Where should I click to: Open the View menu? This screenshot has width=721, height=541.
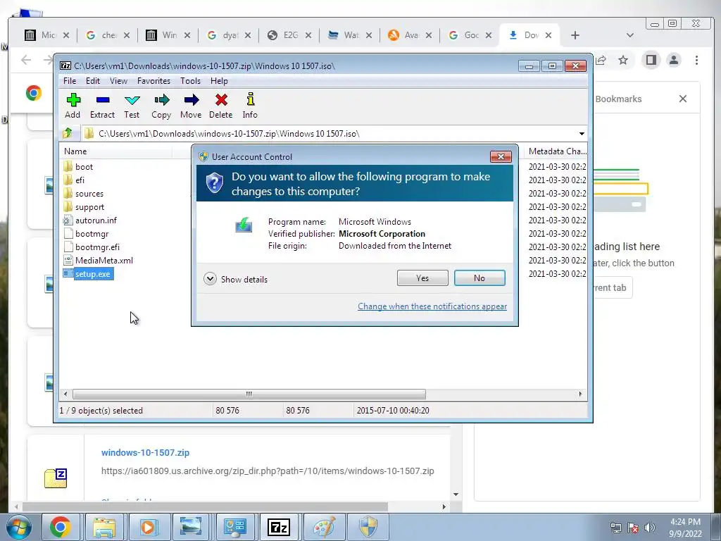click(118, 81)
